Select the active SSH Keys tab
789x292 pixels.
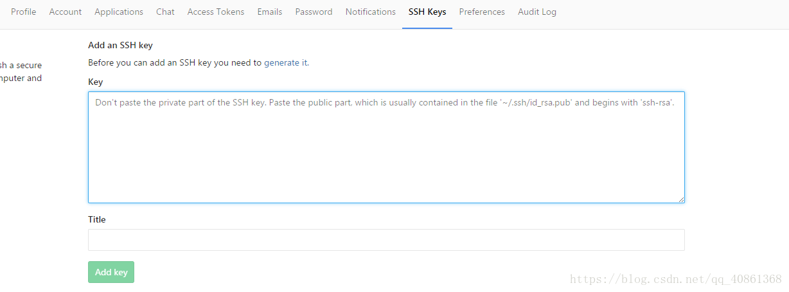point(427,12)
